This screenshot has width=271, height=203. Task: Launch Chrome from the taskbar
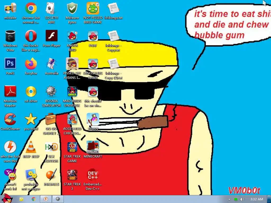[x=34, y=199]
